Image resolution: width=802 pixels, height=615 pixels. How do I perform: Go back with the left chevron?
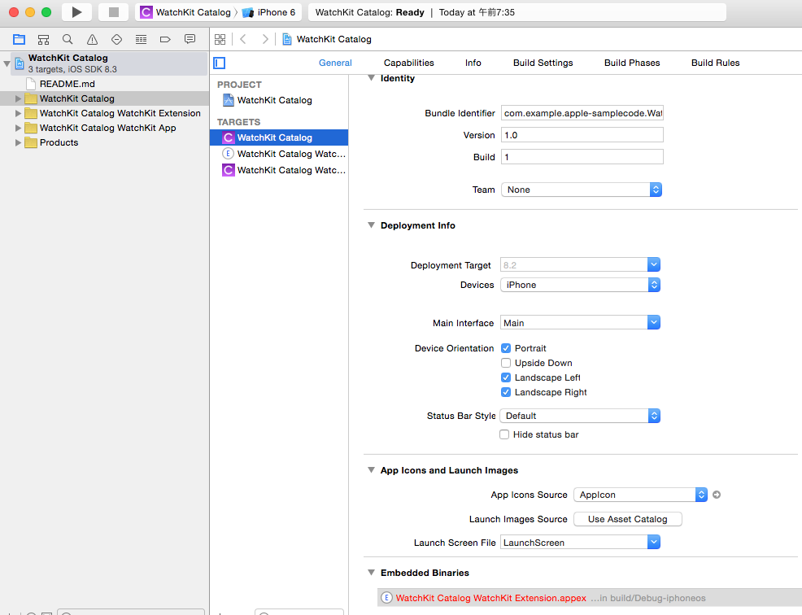click(243, 39)
